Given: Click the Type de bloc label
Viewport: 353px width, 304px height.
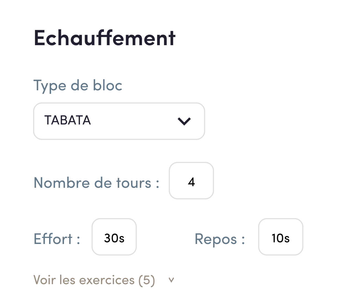Looking at the screenshot, I should (x=78, y=86).
